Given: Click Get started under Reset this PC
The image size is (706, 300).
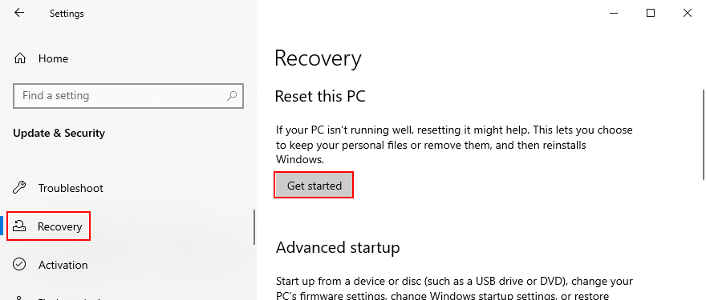Looking at the screenshot, I should pos(314,185).
